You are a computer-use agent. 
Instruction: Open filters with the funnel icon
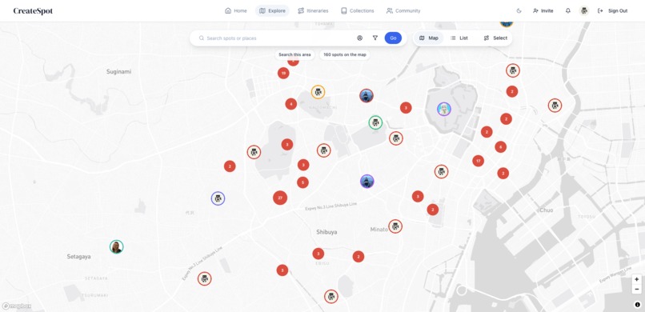[375, 38]
